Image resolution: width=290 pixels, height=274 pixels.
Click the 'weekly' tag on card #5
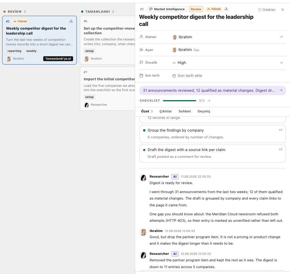tap(31, 51)
